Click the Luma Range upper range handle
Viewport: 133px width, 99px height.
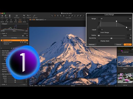pos(116,21)
